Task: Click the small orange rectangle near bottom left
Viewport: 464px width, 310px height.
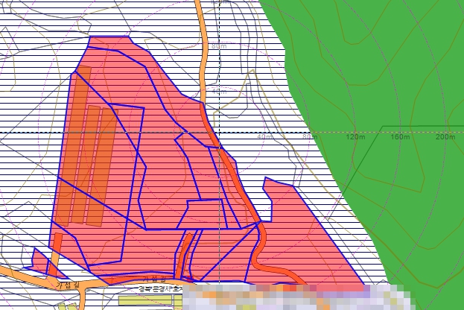Action: (55, 253)
